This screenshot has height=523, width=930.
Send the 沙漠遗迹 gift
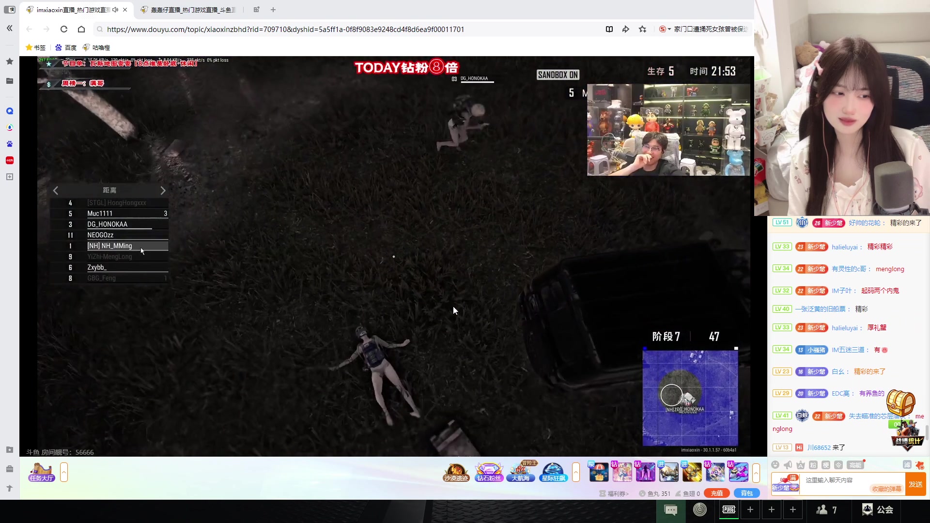pos(456,472)
